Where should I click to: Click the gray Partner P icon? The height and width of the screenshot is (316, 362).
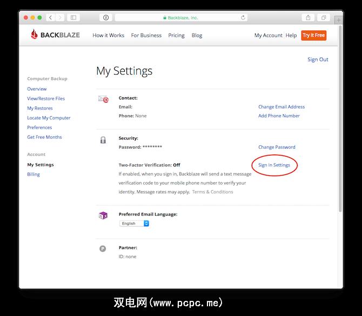click(x=103, y=248)
